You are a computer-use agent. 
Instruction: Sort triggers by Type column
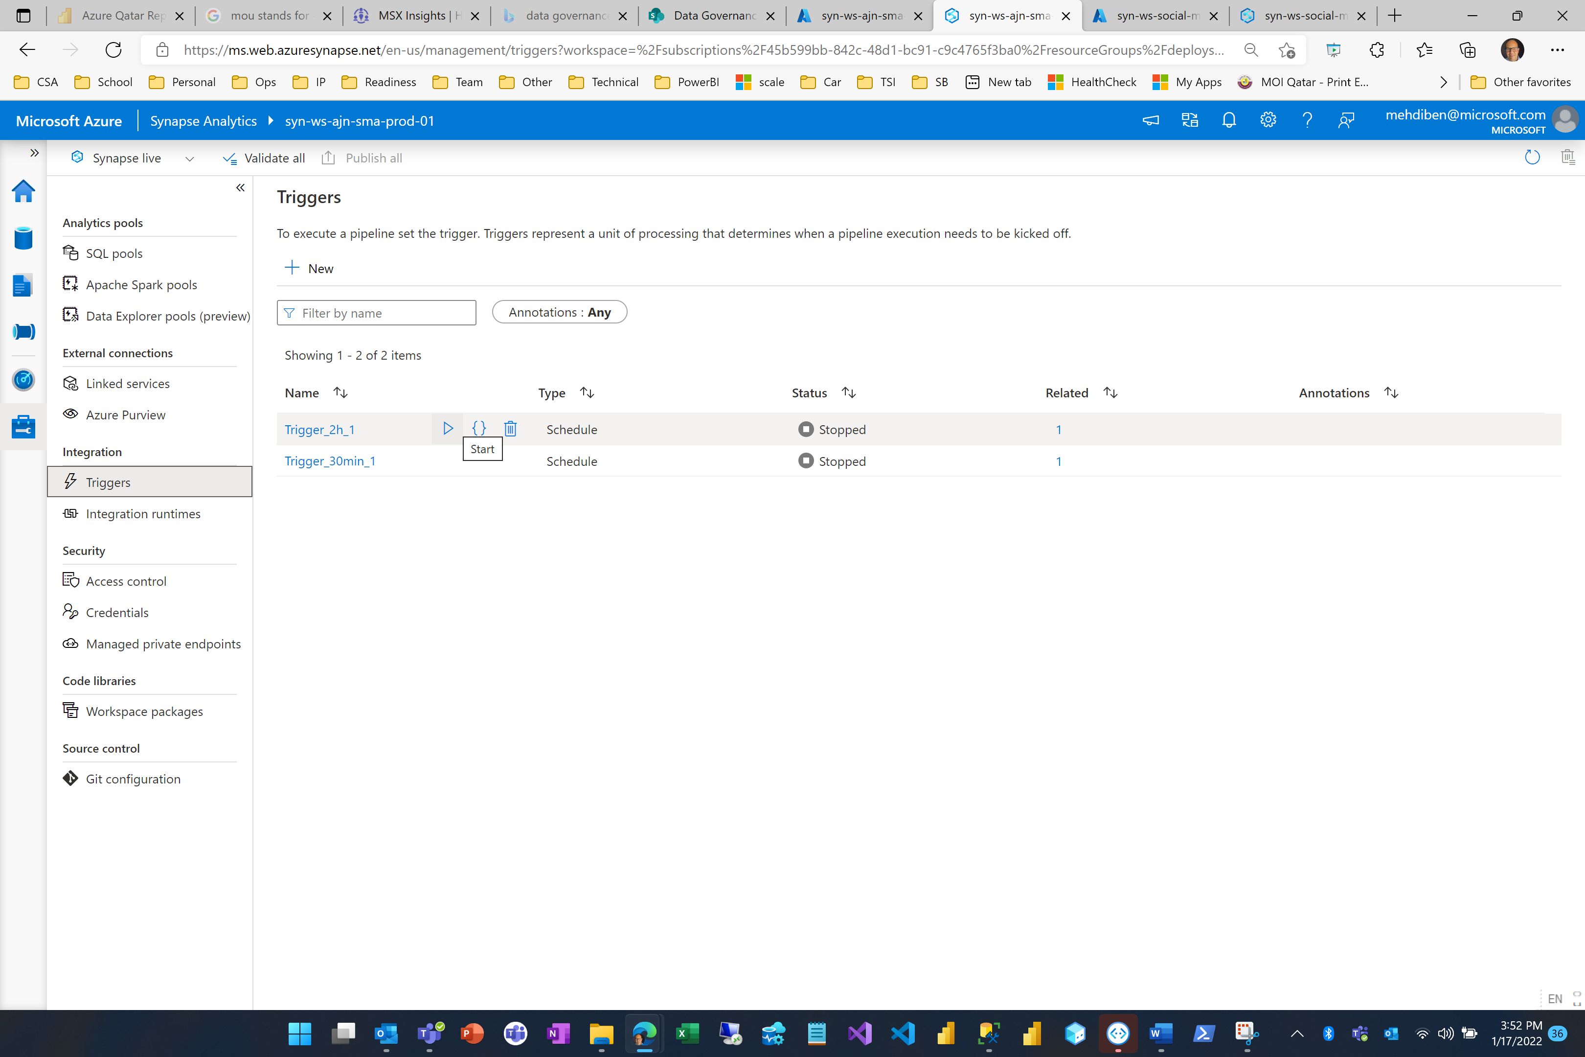pos(587,393)
